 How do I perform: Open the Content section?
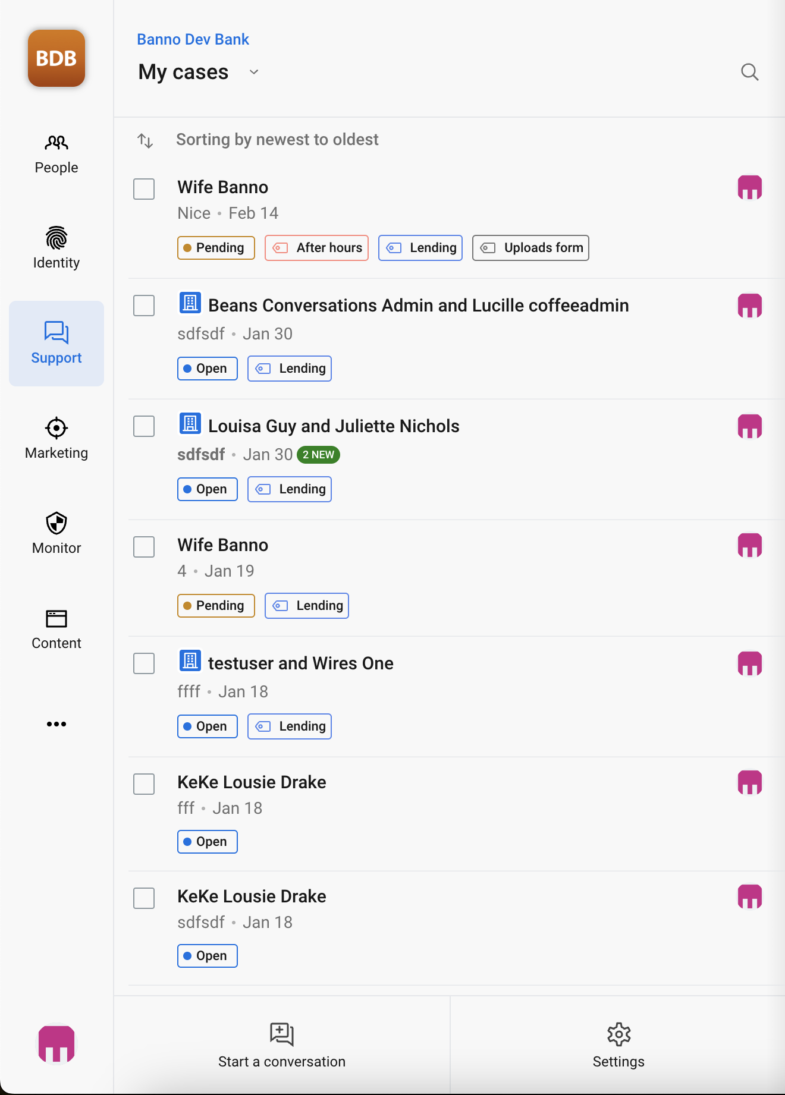tap(56, 629)
